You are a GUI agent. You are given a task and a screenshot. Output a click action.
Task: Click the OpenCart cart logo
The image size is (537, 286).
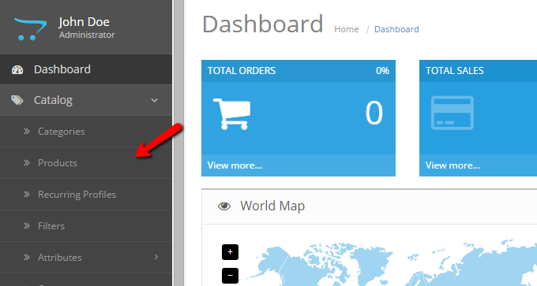tap(30, 28)
